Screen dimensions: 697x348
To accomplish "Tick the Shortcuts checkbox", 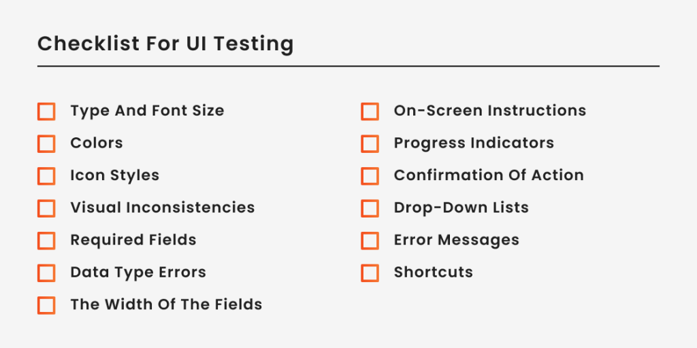I will pyautogui.click(x=370, y=273).
